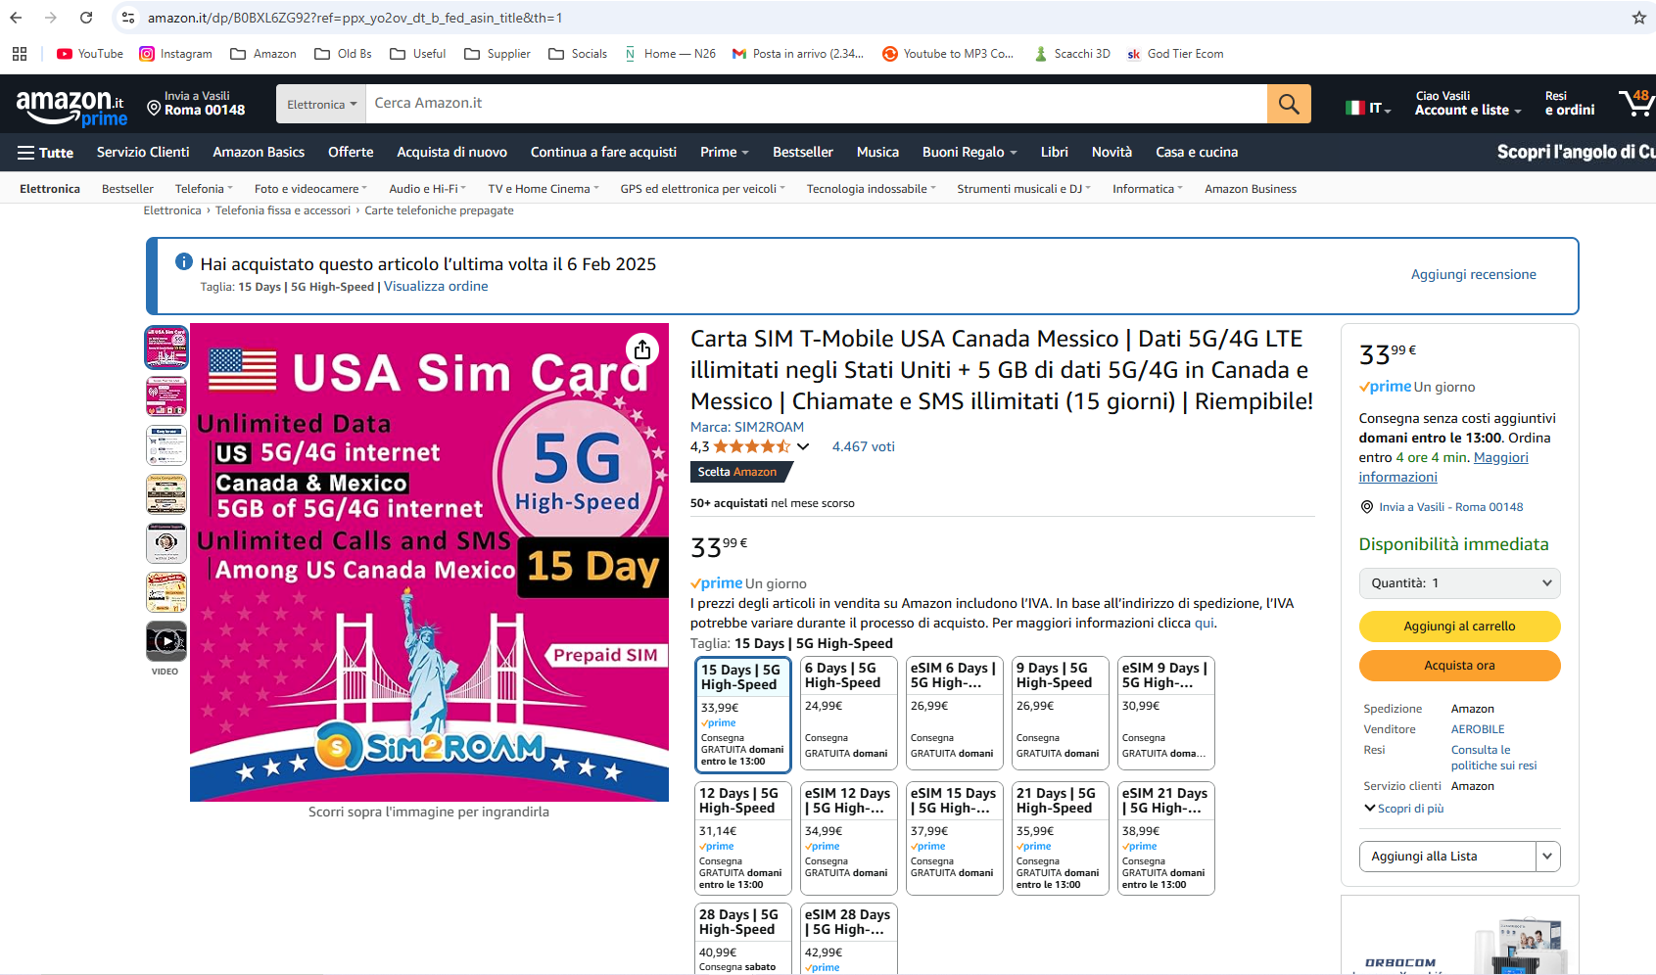Viewport: 1656px width, 975px height.
Task: Open the Tutte hamburger menu
Action: click(x=46, y=153)
